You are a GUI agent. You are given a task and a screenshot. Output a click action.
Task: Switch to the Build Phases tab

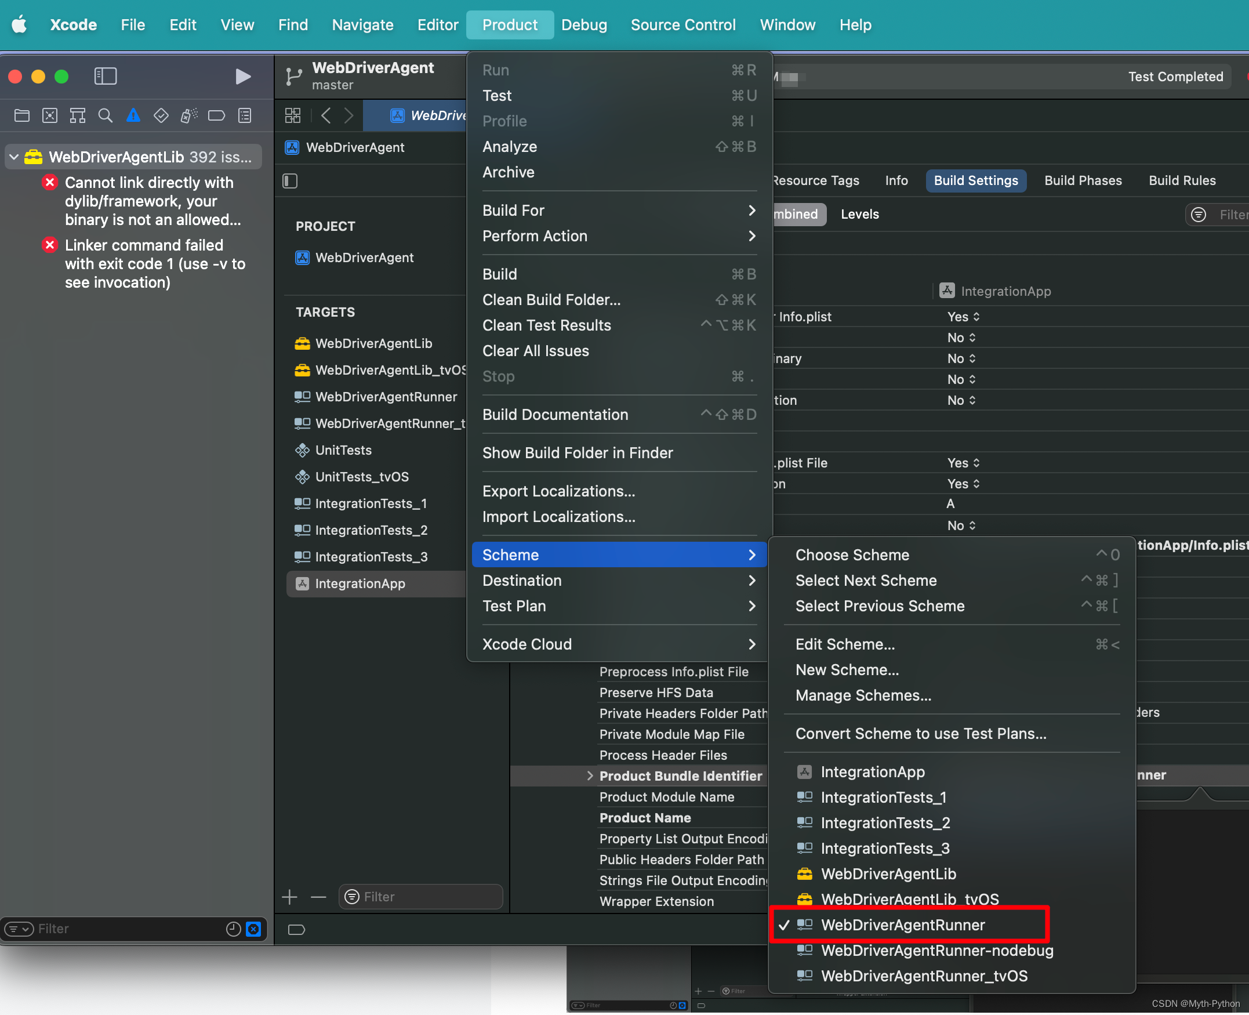(x=1083, y=180)
